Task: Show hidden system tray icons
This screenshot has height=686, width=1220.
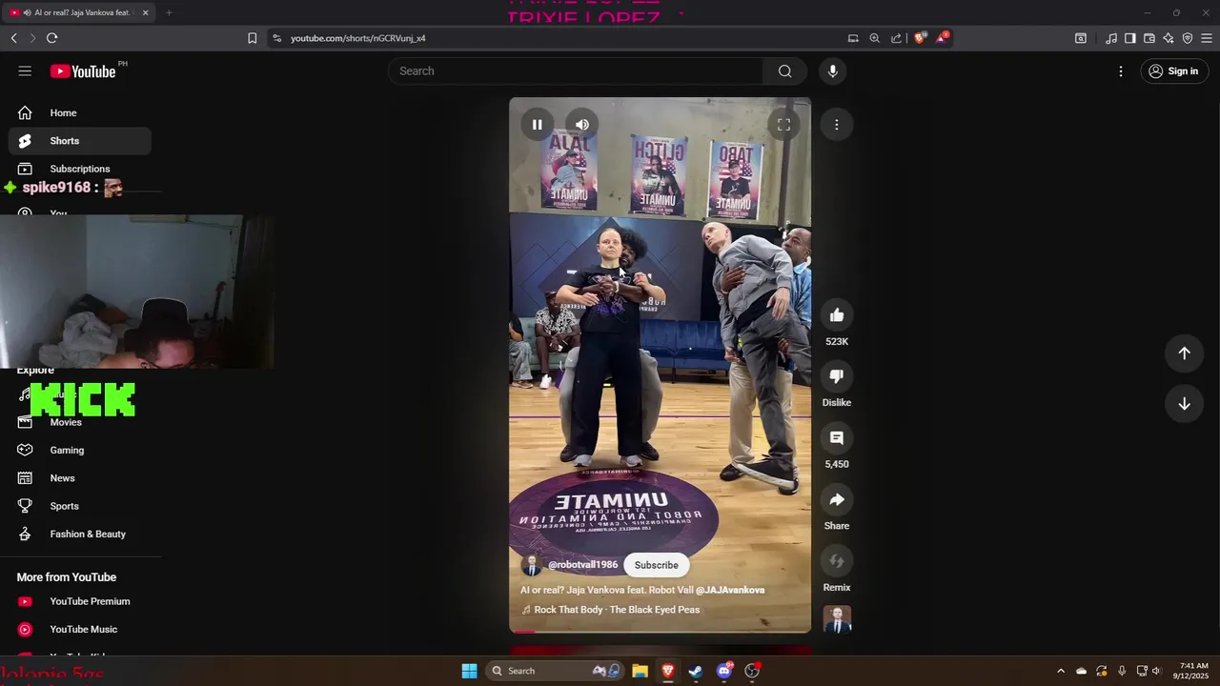Action: [1061, 671]
